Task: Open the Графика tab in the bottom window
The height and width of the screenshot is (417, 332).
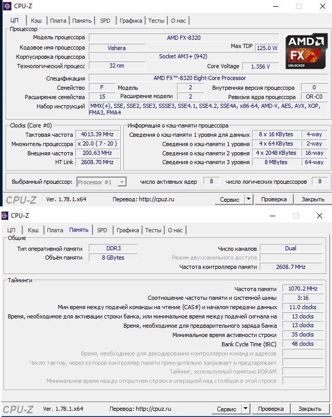Action: [x=128, y=230]
